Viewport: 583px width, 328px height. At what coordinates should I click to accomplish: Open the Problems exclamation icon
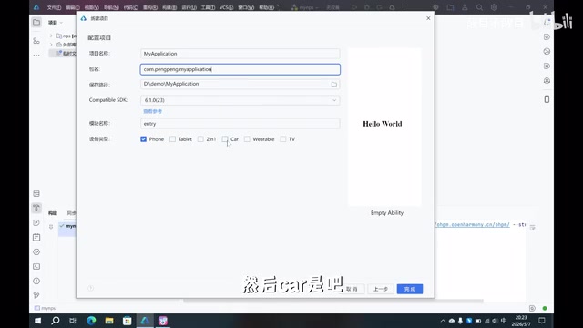[x=36, y=281]
